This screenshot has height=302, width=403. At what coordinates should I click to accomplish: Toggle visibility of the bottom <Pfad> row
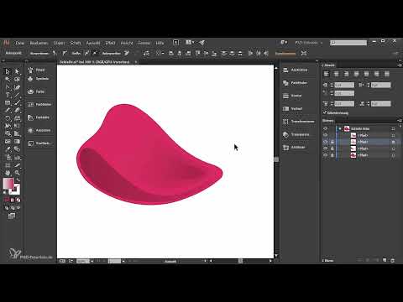pyautogui.click(x=325, y=155)
